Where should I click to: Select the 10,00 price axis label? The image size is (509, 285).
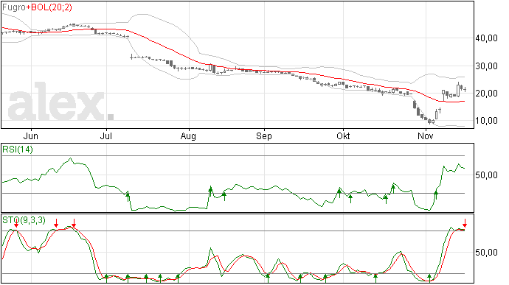pos(486,121)
